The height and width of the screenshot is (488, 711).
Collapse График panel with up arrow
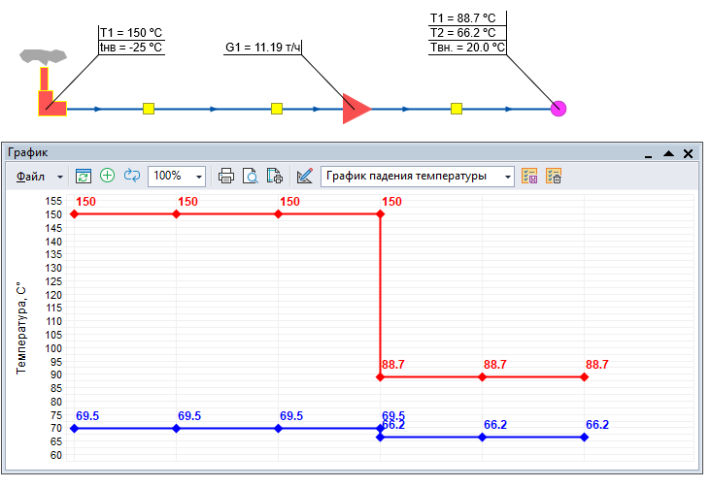tap(668, 153)
